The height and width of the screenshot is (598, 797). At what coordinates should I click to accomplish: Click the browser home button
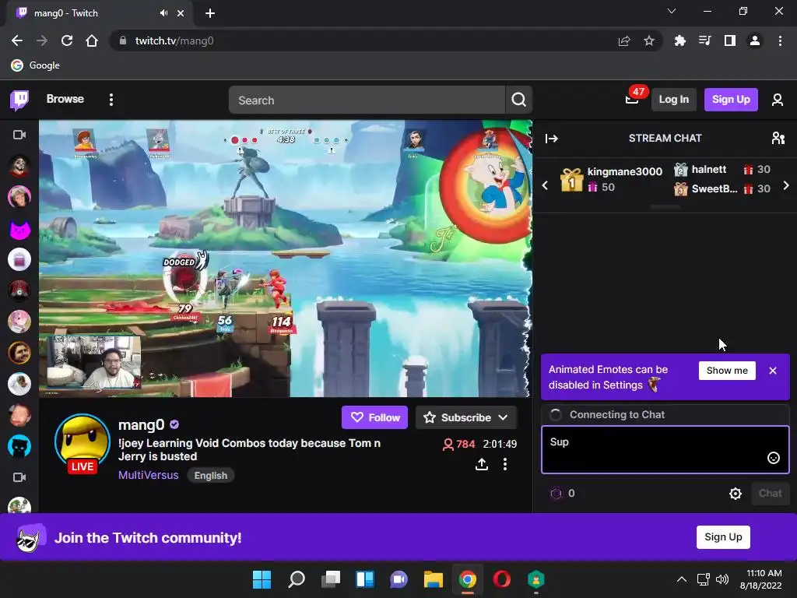click(92, 40)
